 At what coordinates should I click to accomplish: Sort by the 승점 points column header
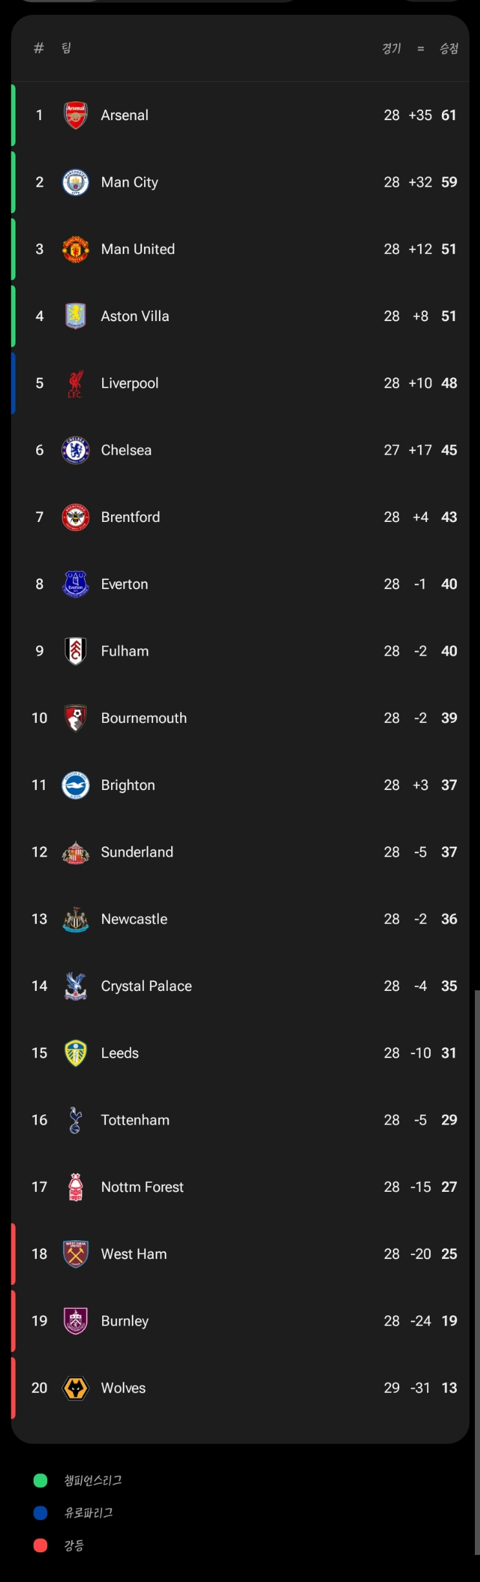click(x=449, y=48)
